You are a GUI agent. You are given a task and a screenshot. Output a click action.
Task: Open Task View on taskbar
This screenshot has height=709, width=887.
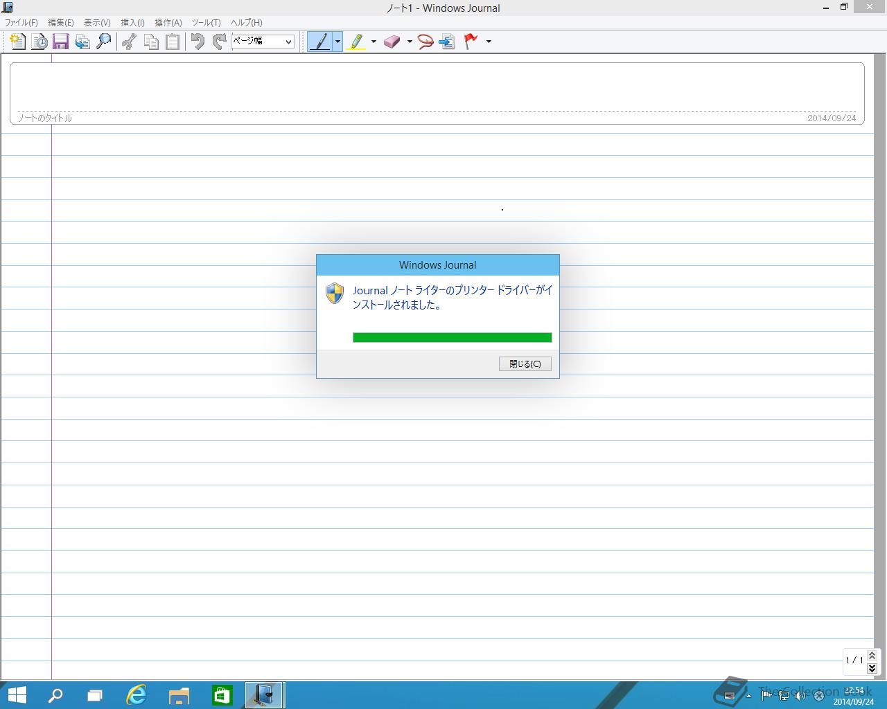(95, 695)
